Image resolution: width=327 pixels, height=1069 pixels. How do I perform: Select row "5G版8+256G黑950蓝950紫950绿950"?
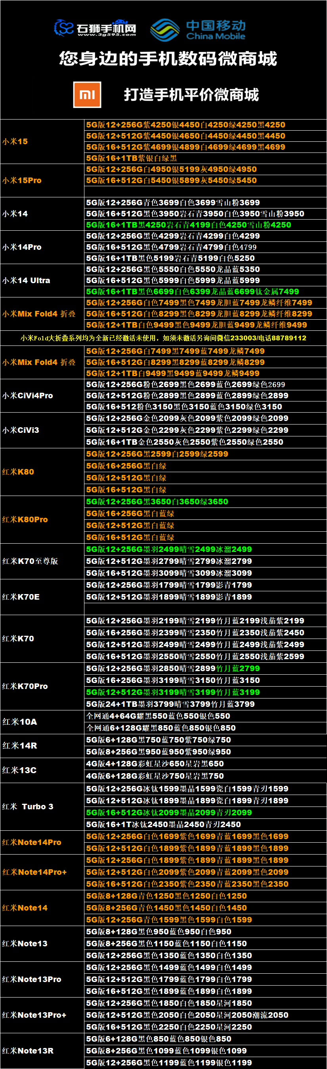click(206, 752)
